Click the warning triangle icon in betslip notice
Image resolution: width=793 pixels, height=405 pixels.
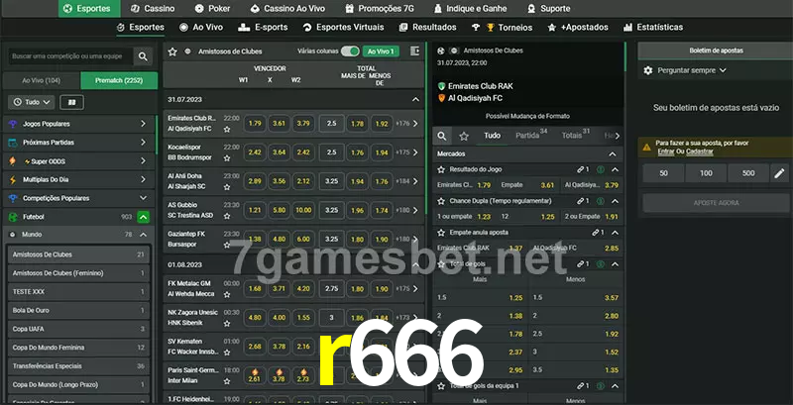[646, 147]
